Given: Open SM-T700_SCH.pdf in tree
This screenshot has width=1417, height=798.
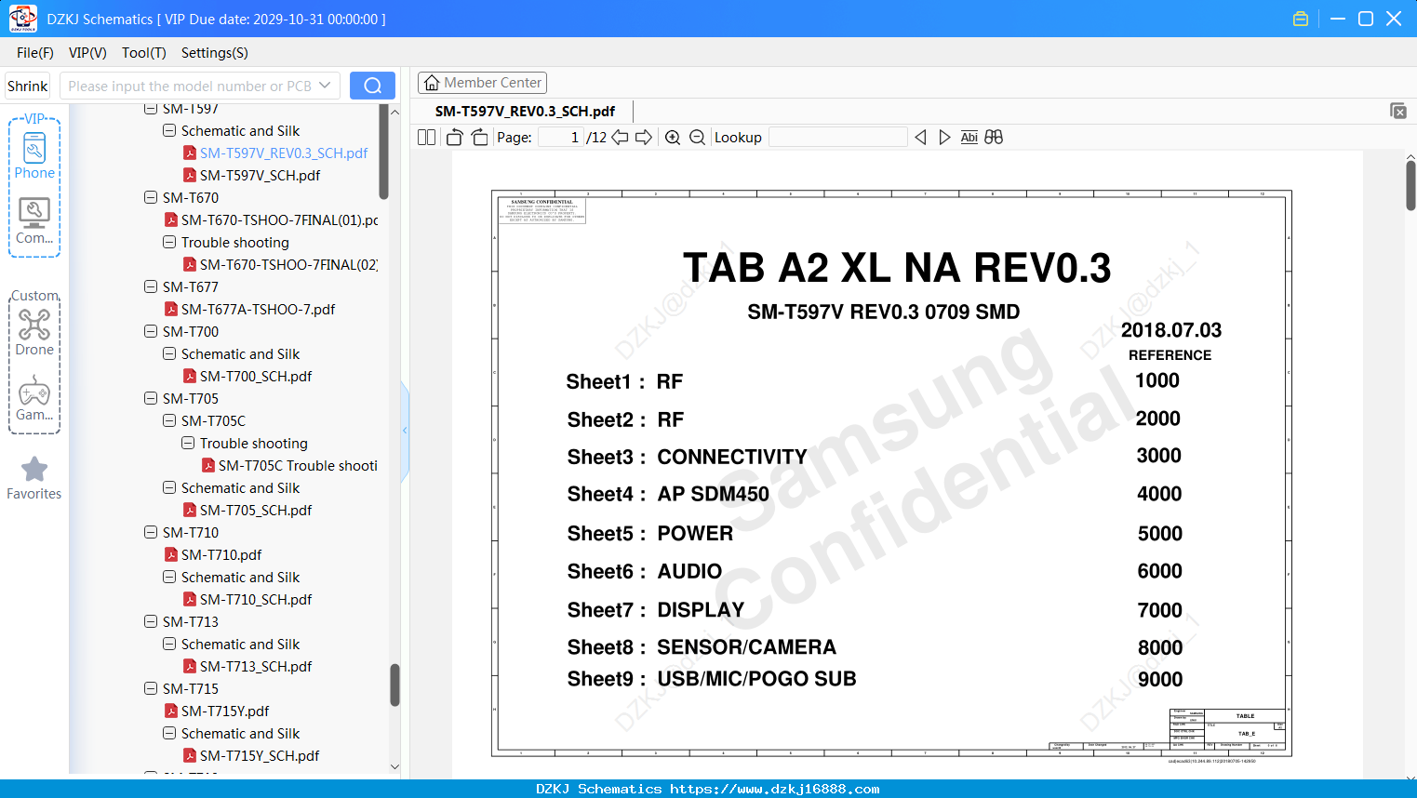Looking at the screenshot, I should 247,376.
